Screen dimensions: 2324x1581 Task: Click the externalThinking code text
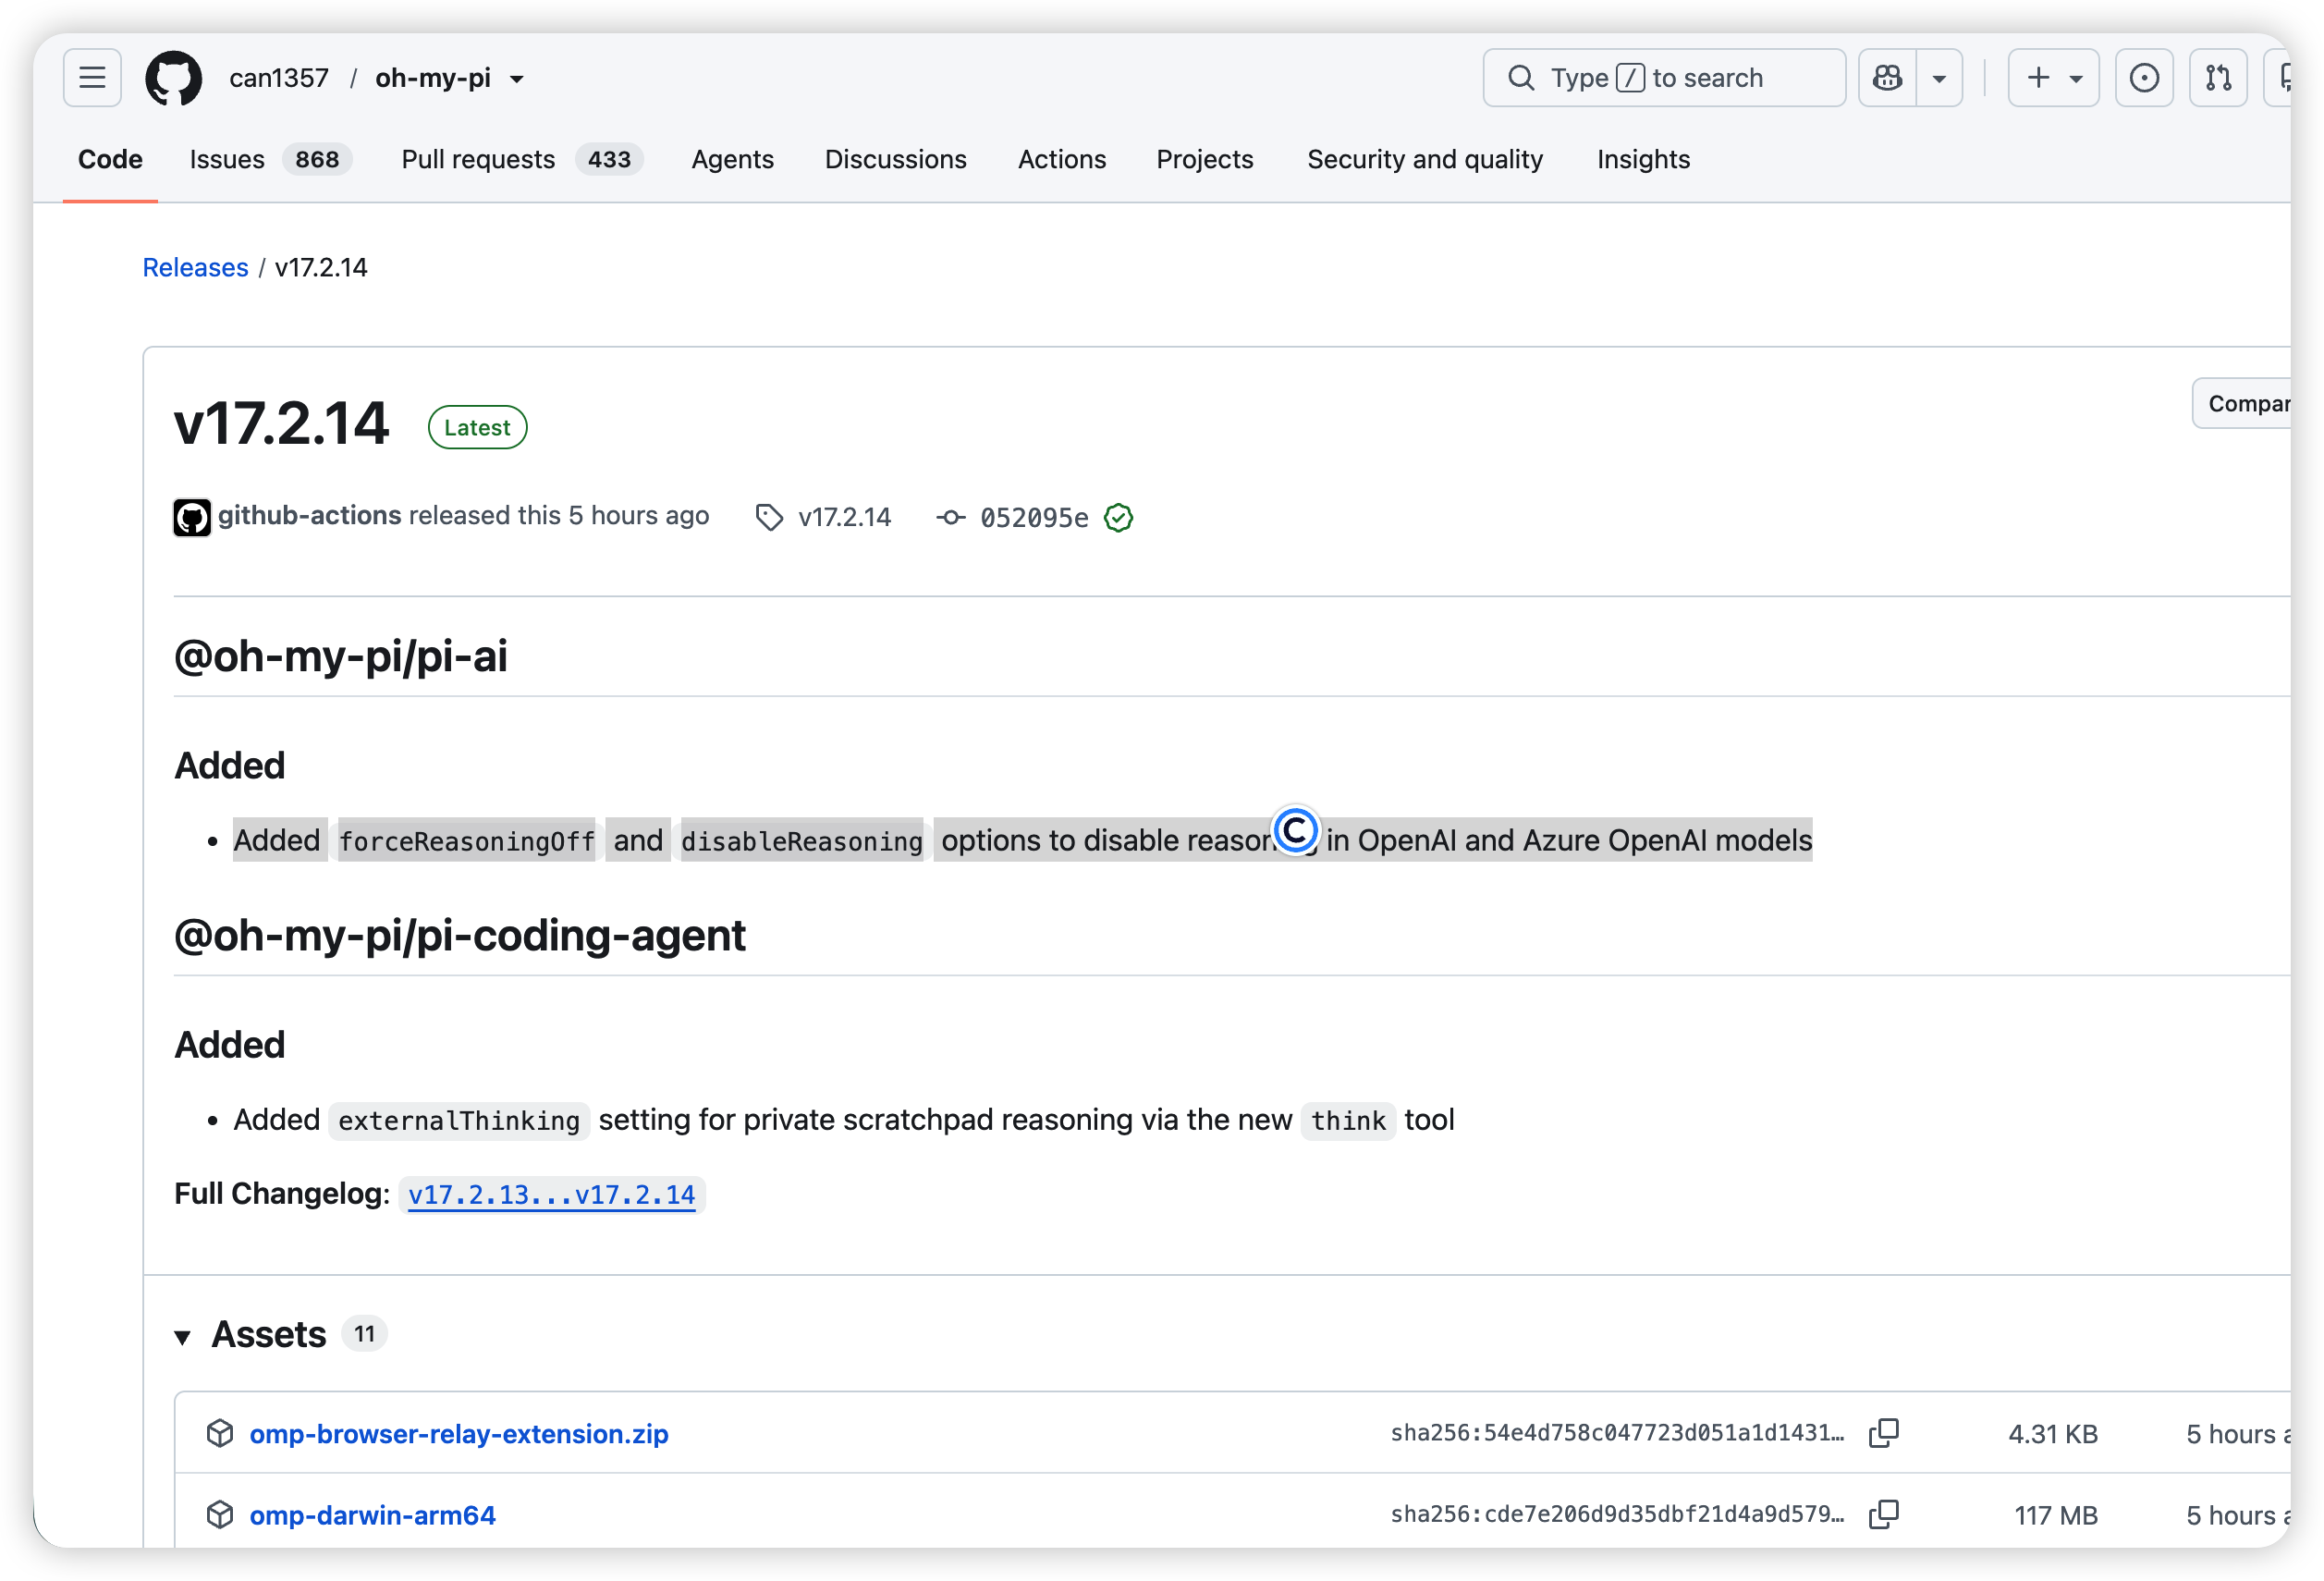point(459,1120)
